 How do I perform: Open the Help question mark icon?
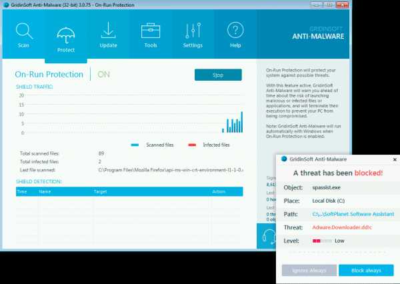coord(235,30)
